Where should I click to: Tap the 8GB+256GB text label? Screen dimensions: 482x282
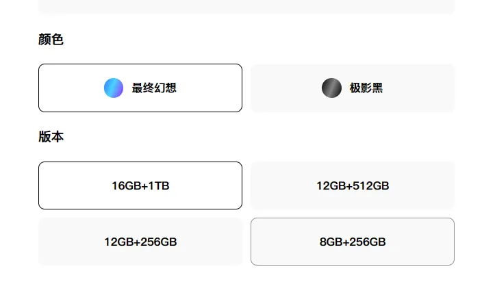pos(353,242)
